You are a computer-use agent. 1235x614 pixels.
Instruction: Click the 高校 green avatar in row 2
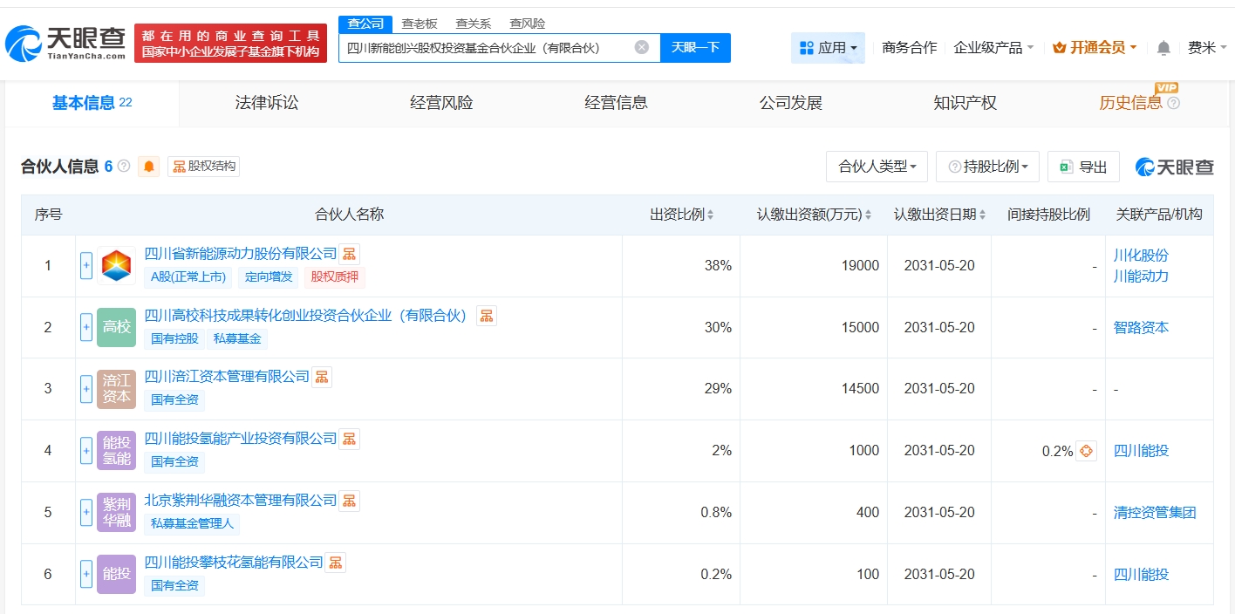click(116, 327)
